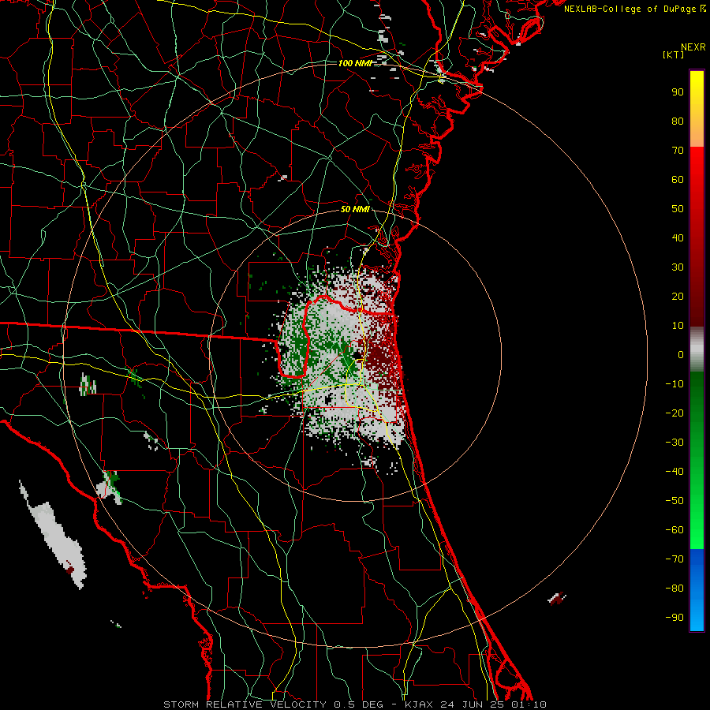The image size is (710, 710).
Task: Click the -60 knot scale label
Action: click(x=674, y=530)
